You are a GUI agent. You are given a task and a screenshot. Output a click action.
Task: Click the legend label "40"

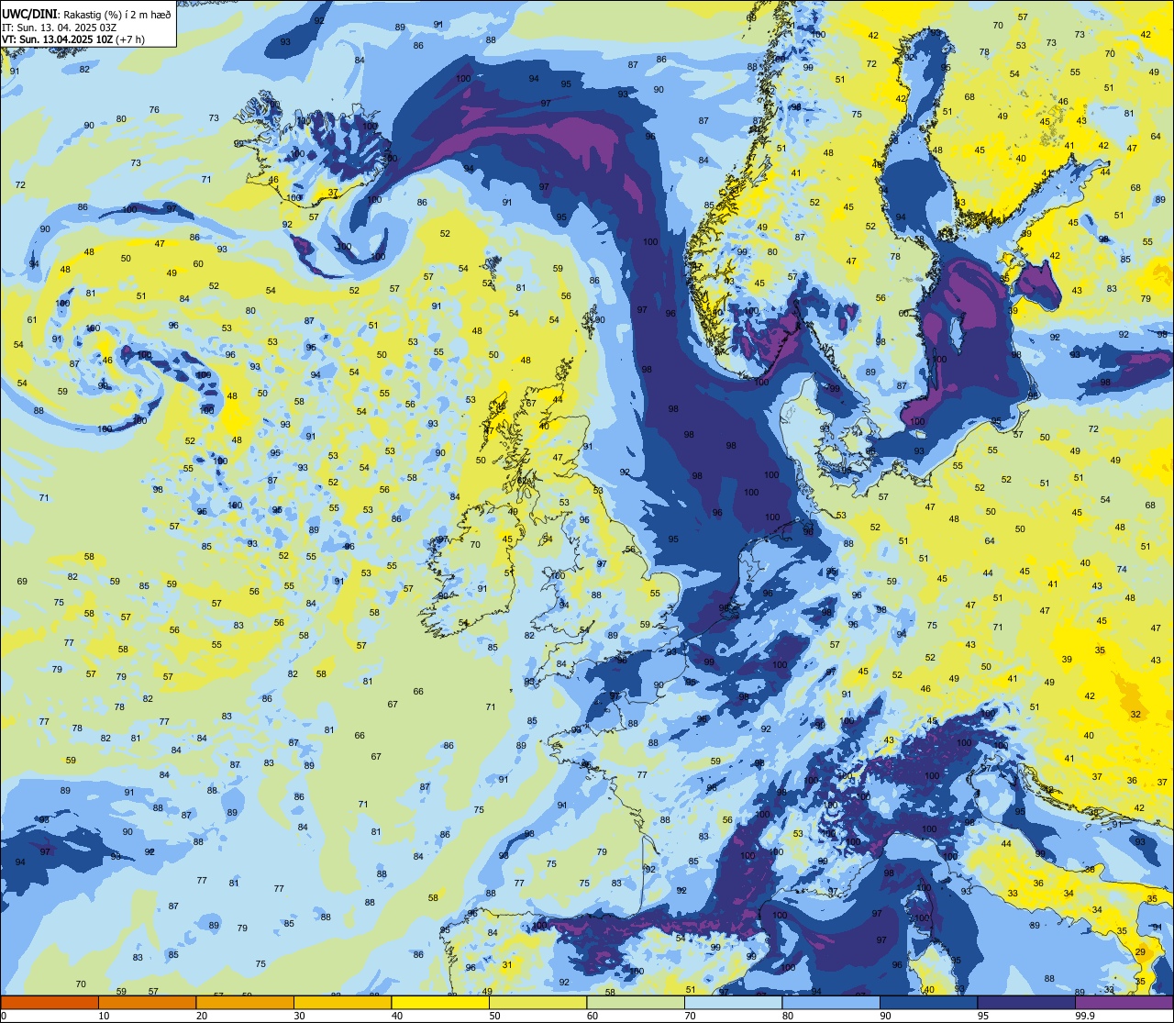(397, 1016)
